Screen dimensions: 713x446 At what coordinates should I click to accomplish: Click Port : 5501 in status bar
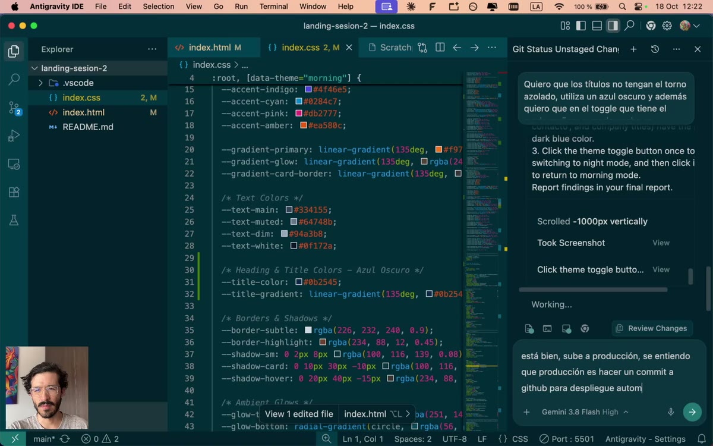click(567, 439)
